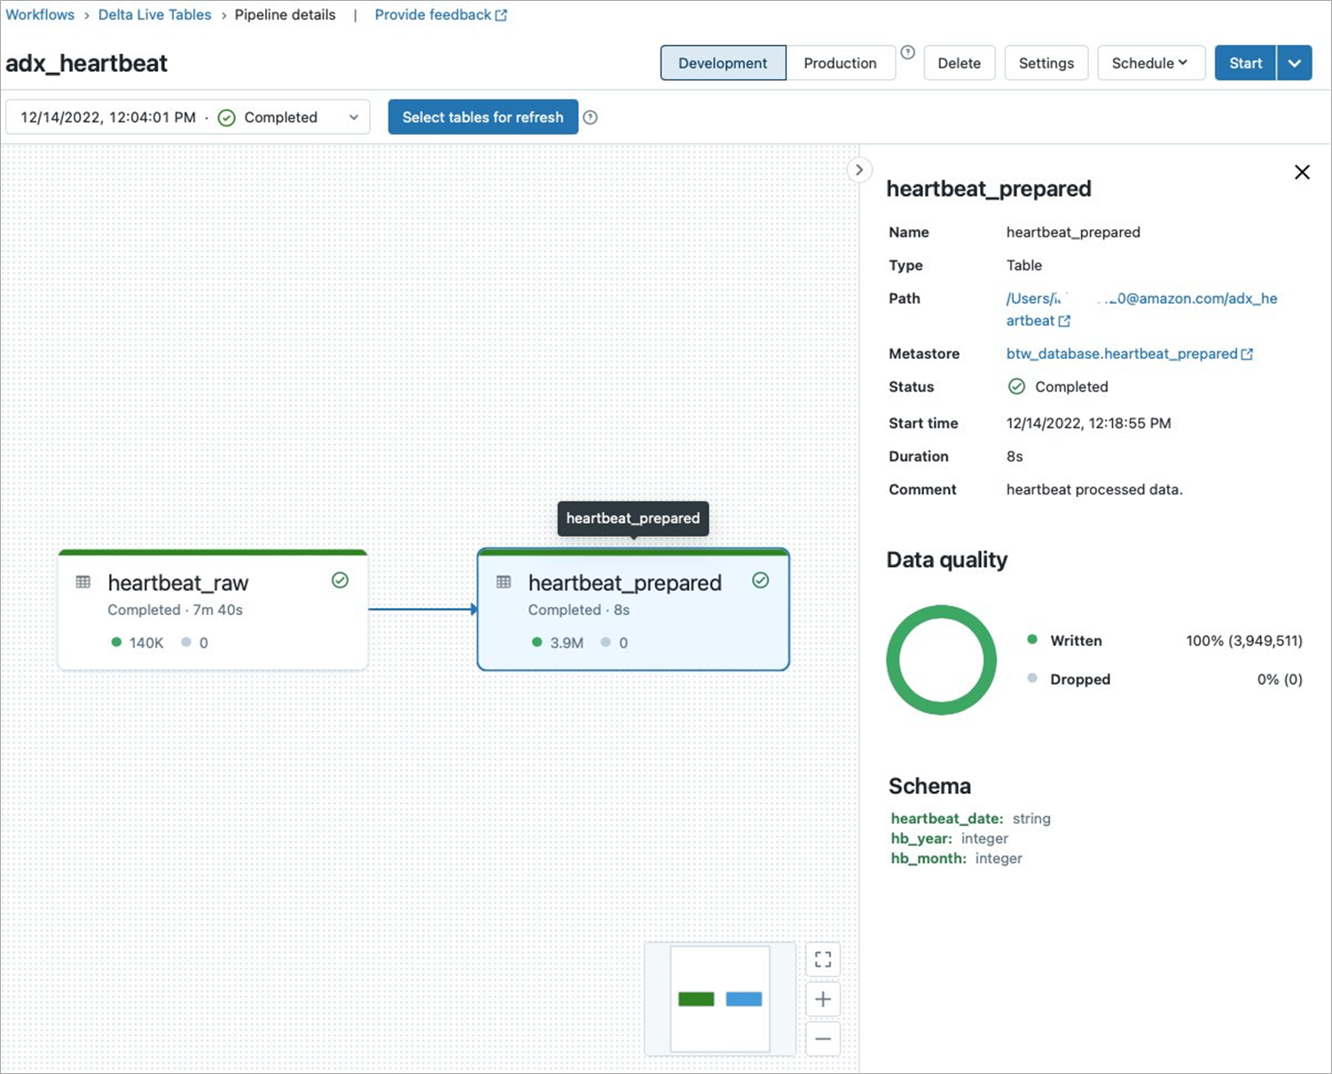Open the Schedule dropdown
The height and width of the screenshot is (1074, 1332).
point(1150,63)
